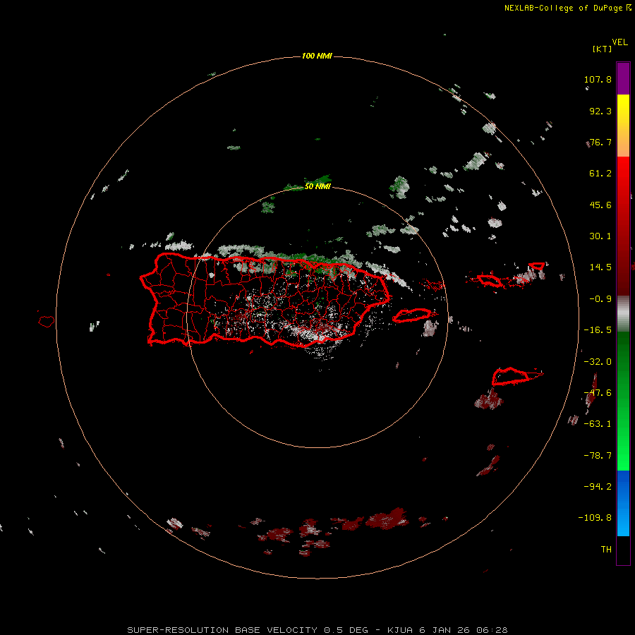Viewport: 635px width, 635px height.
Task: Click the 50 NMI range ring label
Action: coord(317,186)
